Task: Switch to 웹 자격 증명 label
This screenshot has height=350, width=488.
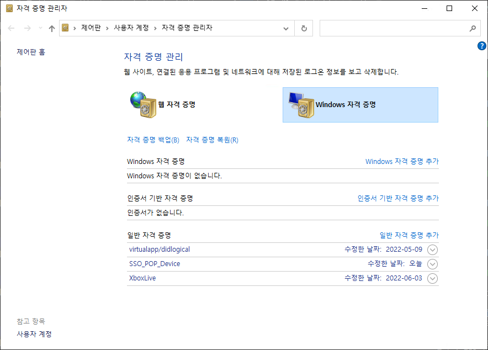Action: [177, 104]
